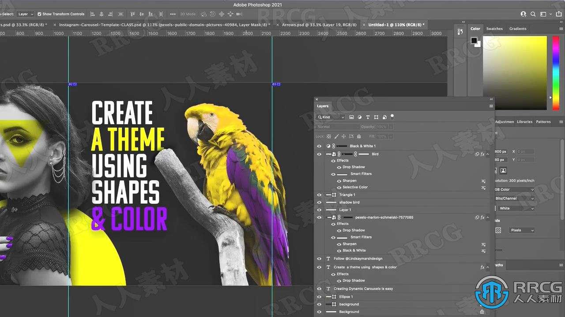
Task: Filter layers by adjustment layer icon
Action: pos(360,117)
